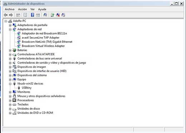Image resolution: width=186 pixels, height=133 pixels.
Task: Scan for hardware changes toolbar icon
Action: (45, 15)
